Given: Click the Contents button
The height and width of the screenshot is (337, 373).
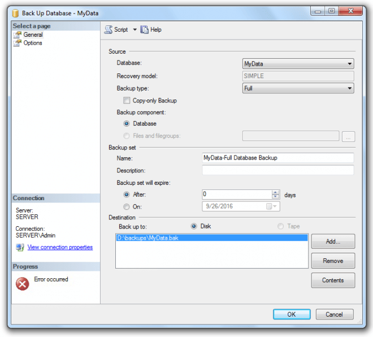Looking at the screenshot, I should (x=333, y=280).
